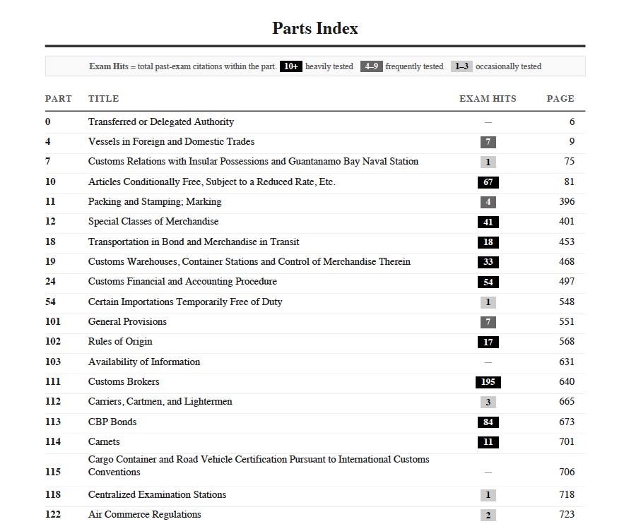Image resolution: width=624 pixels, height=524 pixels.
Task: Click the 18 exam hits badge
Action: pyautogui.click(x=488, y=242)
